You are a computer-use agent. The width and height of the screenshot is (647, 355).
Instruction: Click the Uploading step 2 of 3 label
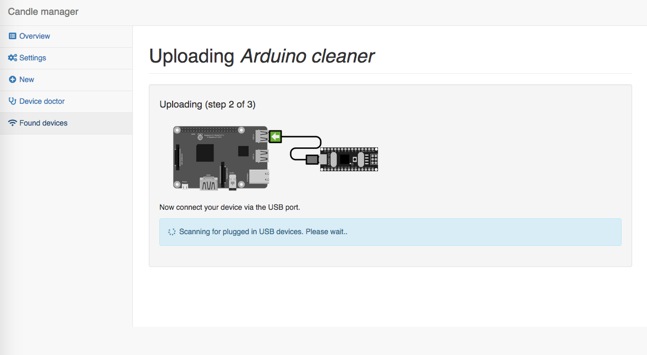pos(208,104)
